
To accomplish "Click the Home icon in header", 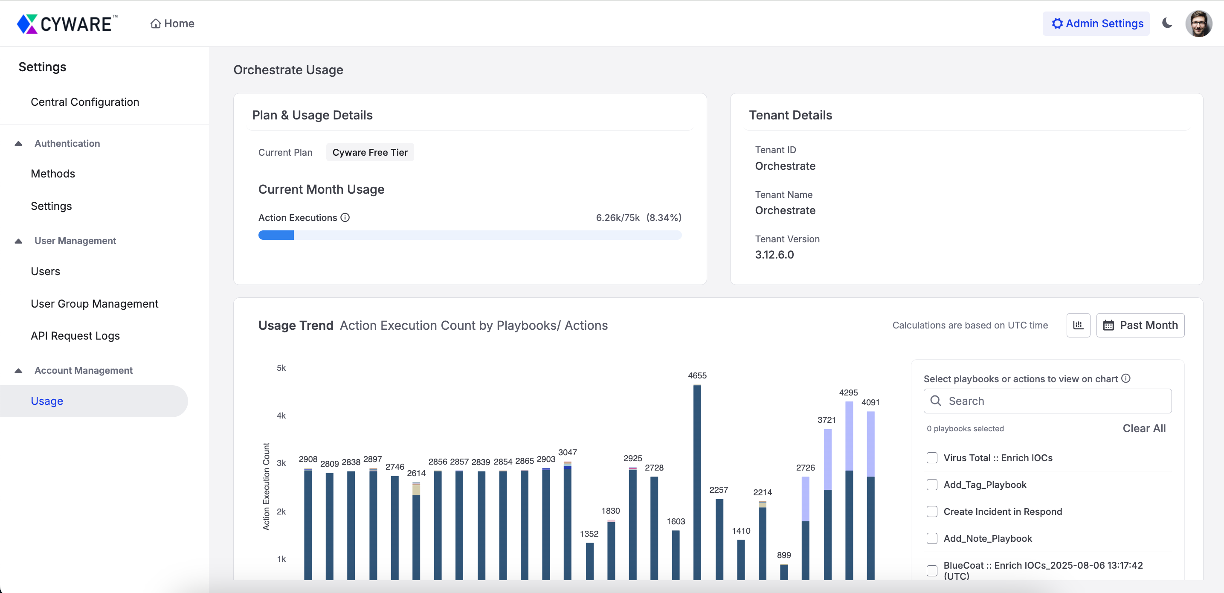I will coord(155,24).
